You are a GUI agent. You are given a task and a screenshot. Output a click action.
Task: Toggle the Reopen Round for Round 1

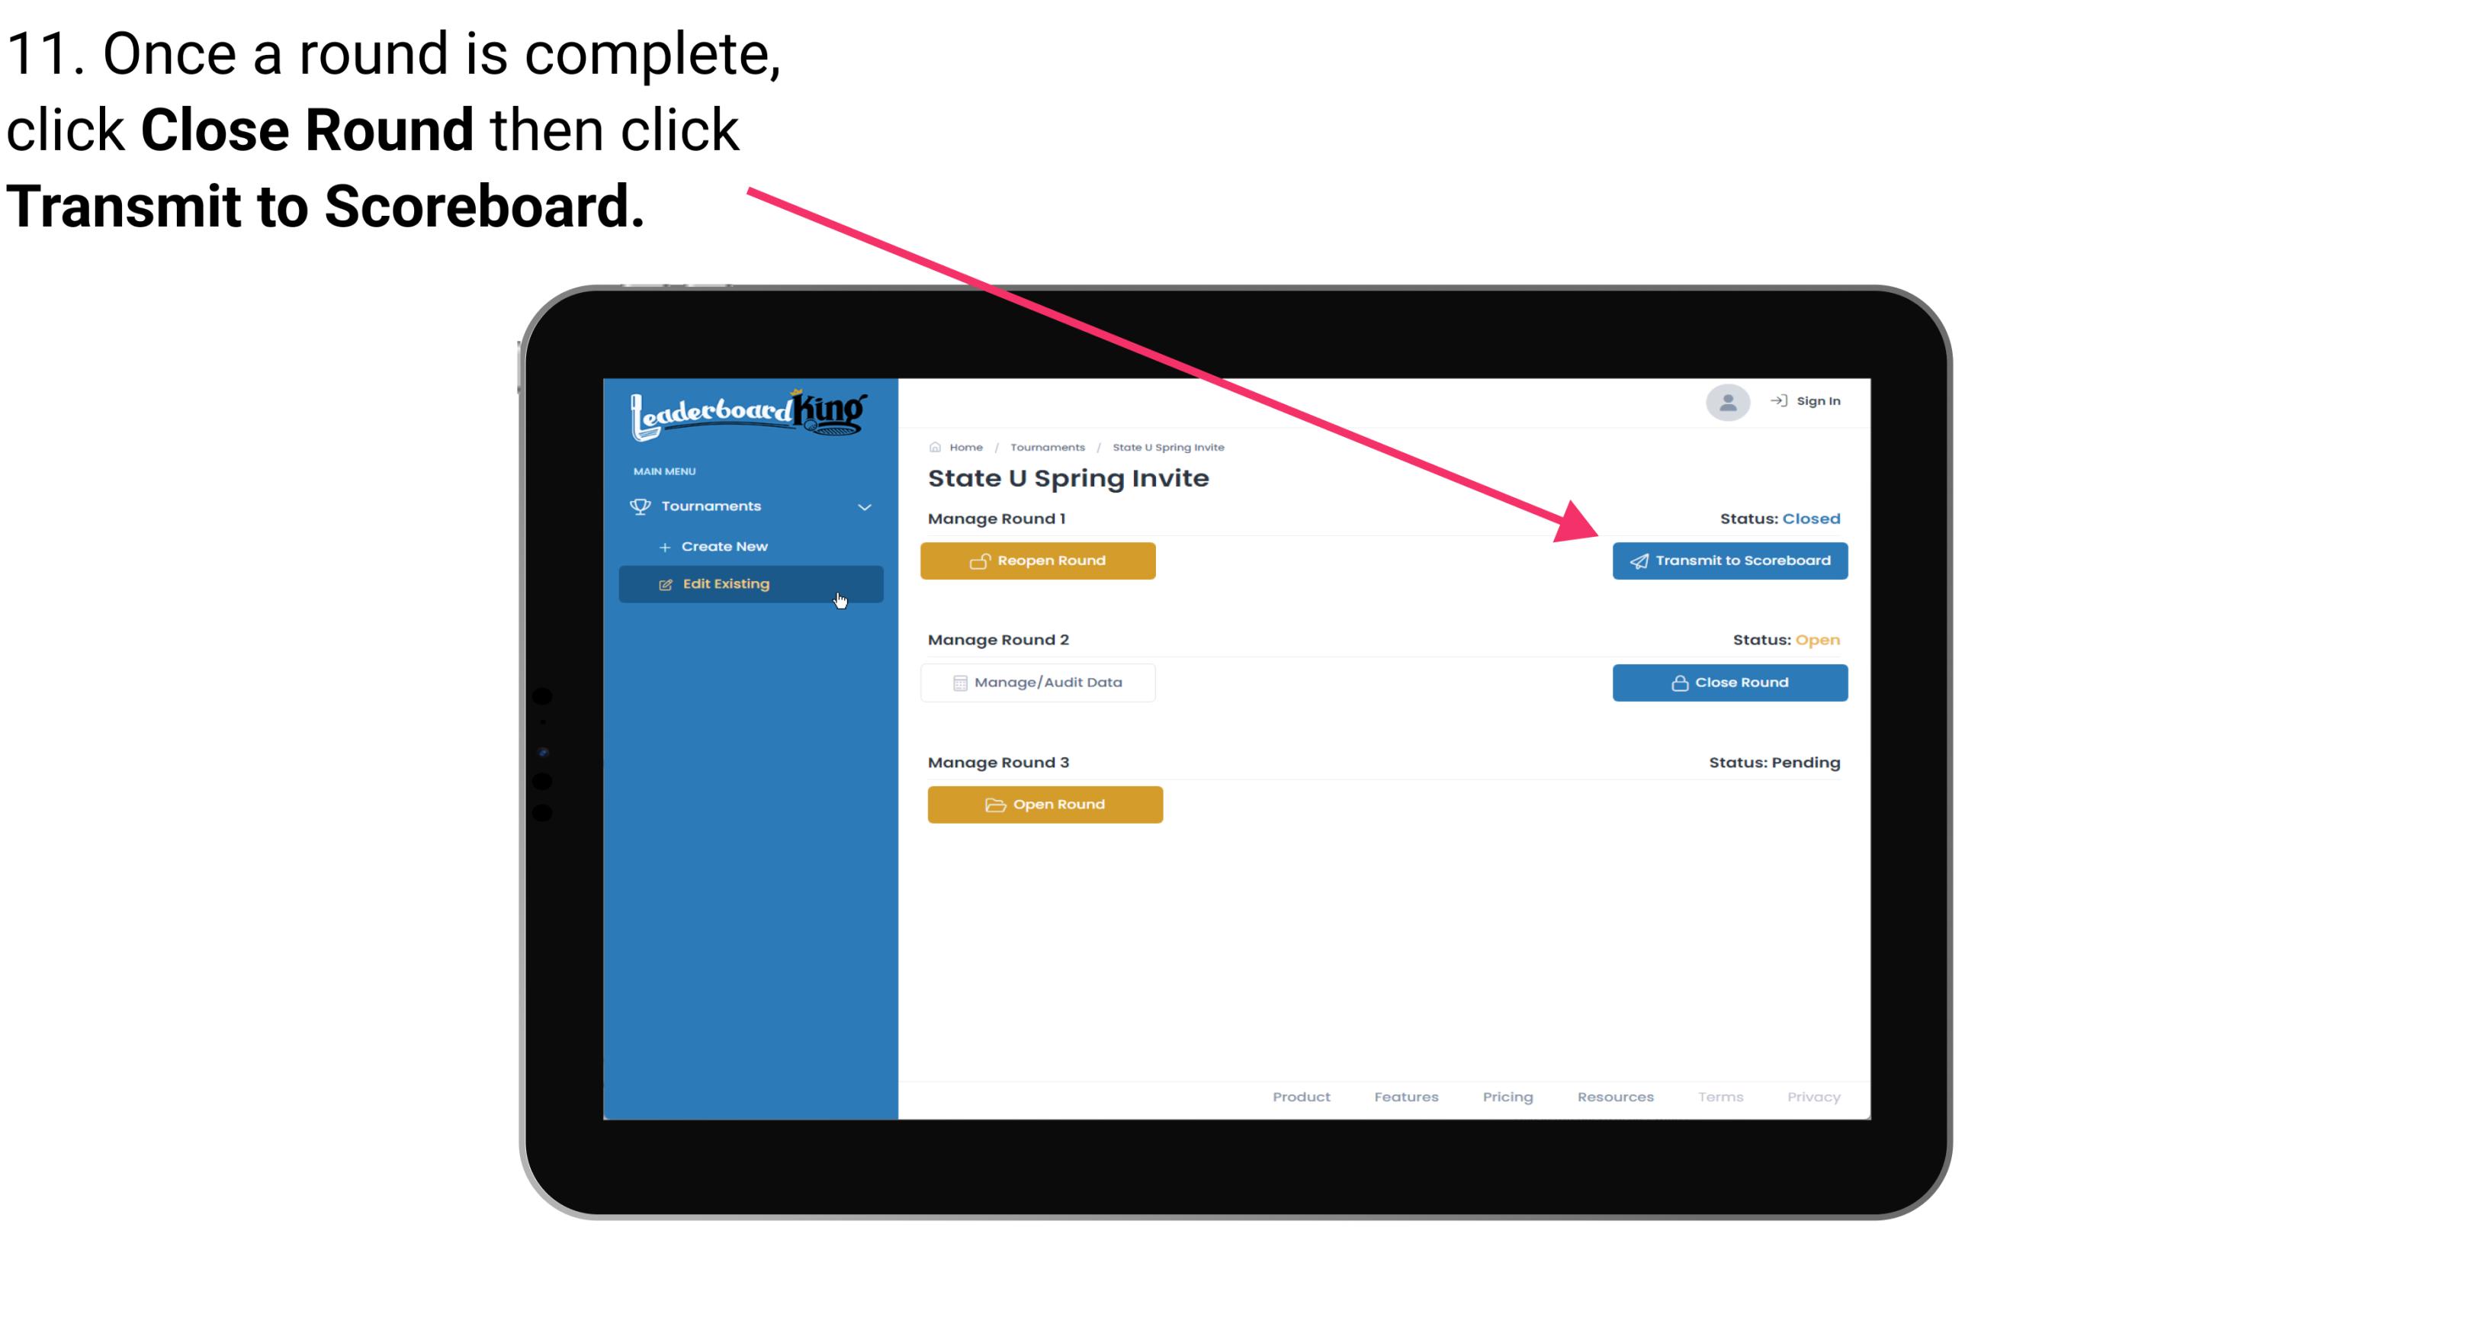tap(1040, 559)
